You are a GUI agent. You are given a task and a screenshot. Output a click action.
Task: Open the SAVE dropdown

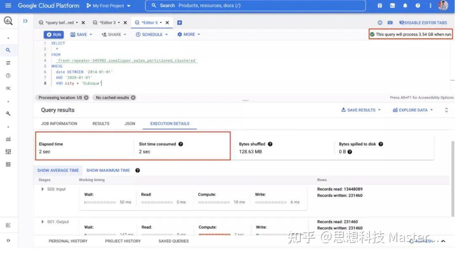coord(81,35)
